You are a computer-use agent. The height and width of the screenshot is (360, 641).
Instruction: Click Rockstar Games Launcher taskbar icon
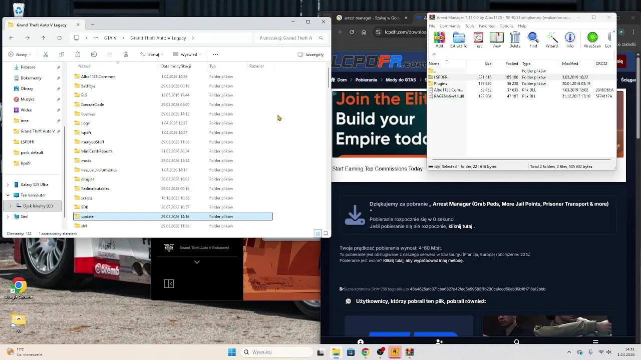click(395, 352)
